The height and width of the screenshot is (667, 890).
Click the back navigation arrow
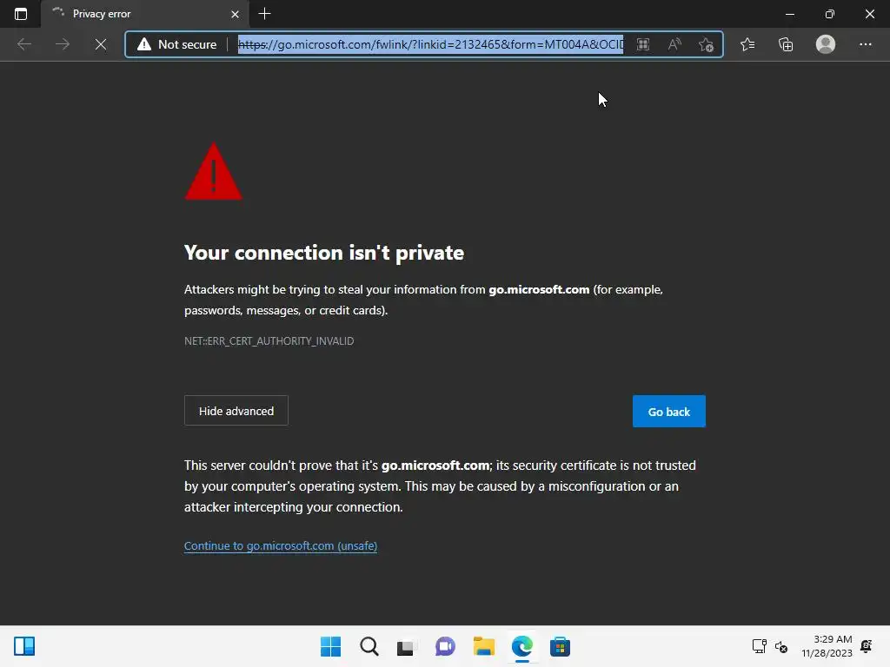tap(23, 44)
